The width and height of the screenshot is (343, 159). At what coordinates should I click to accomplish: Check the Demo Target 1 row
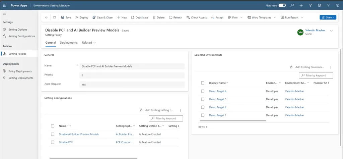203,115
